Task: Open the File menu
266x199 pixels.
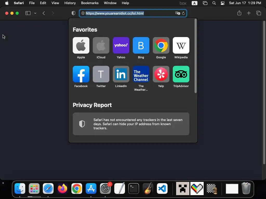Action: coord(32,3)
